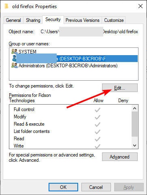The height and width of the screenshot is (195, 147).
Task: Click the highlighted user account icon
Action: tap(14, 58)
